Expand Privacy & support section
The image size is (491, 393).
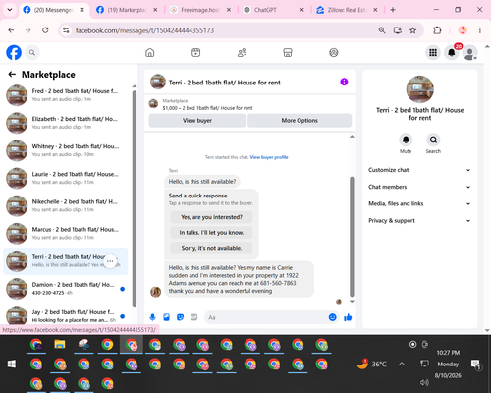(x=419, y=221)
